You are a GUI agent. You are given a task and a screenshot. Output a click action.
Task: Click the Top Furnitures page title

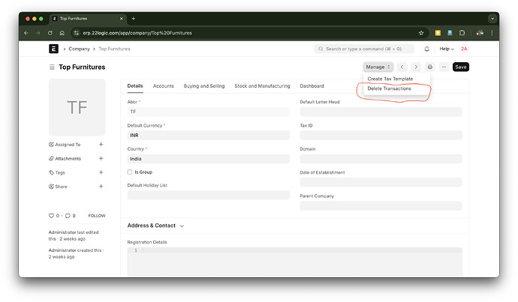click(82, 67)
